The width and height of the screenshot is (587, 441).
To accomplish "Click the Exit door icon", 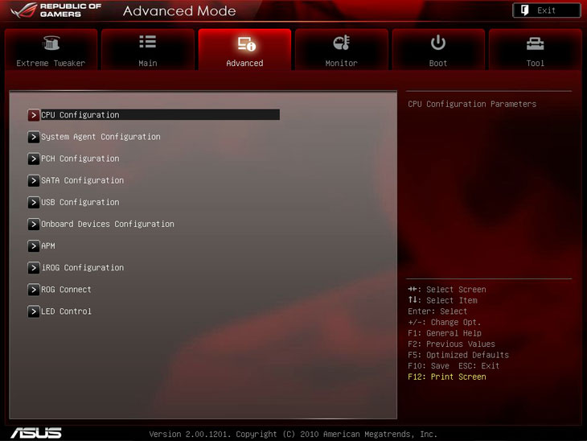I will 523,10.
